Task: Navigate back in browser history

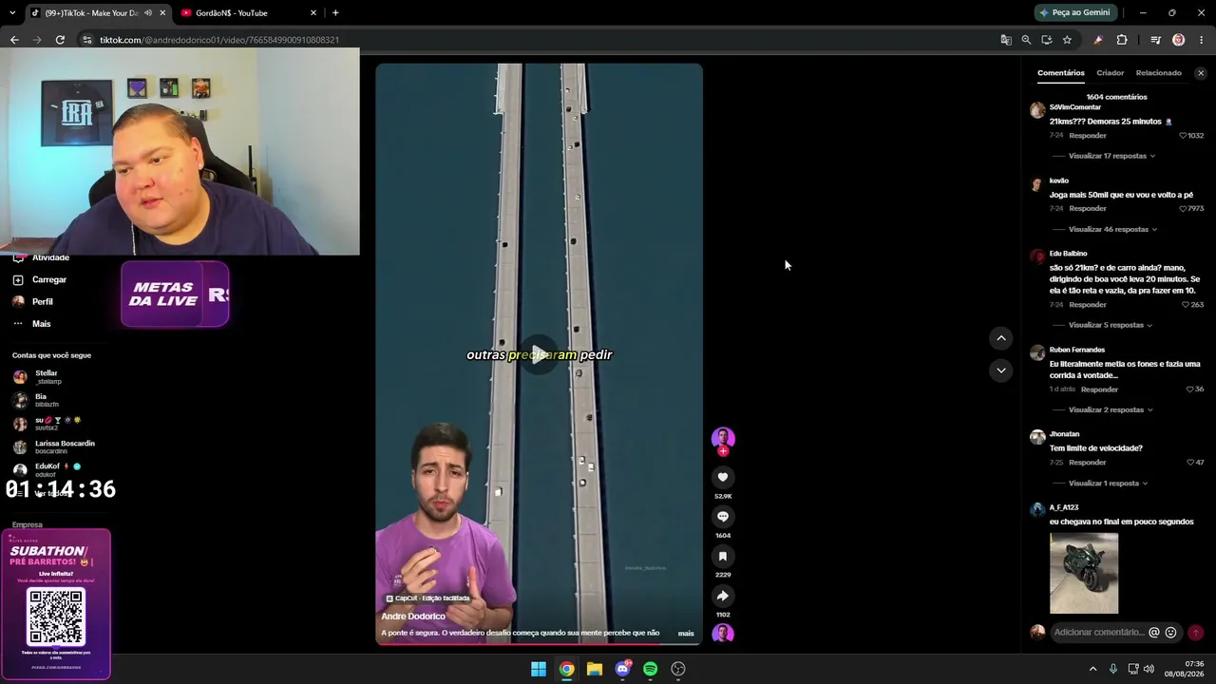Action: [14, 40]
